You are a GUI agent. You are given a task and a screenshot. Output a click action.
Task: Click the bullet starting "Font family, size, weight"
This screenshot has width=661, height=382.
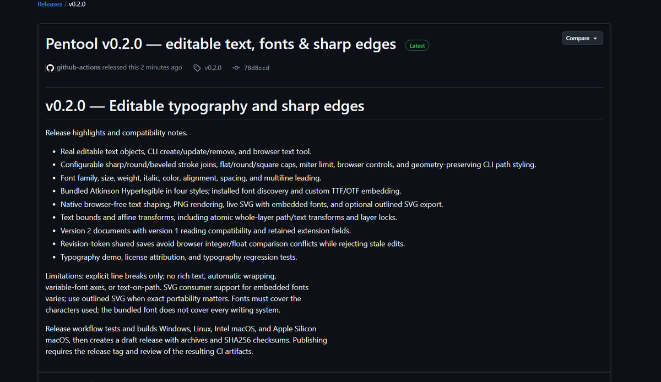[x=191, y=178]
